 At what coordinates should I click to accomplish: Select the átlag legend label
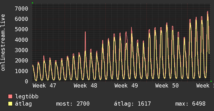pyautogui.click(x=23, y=104)
